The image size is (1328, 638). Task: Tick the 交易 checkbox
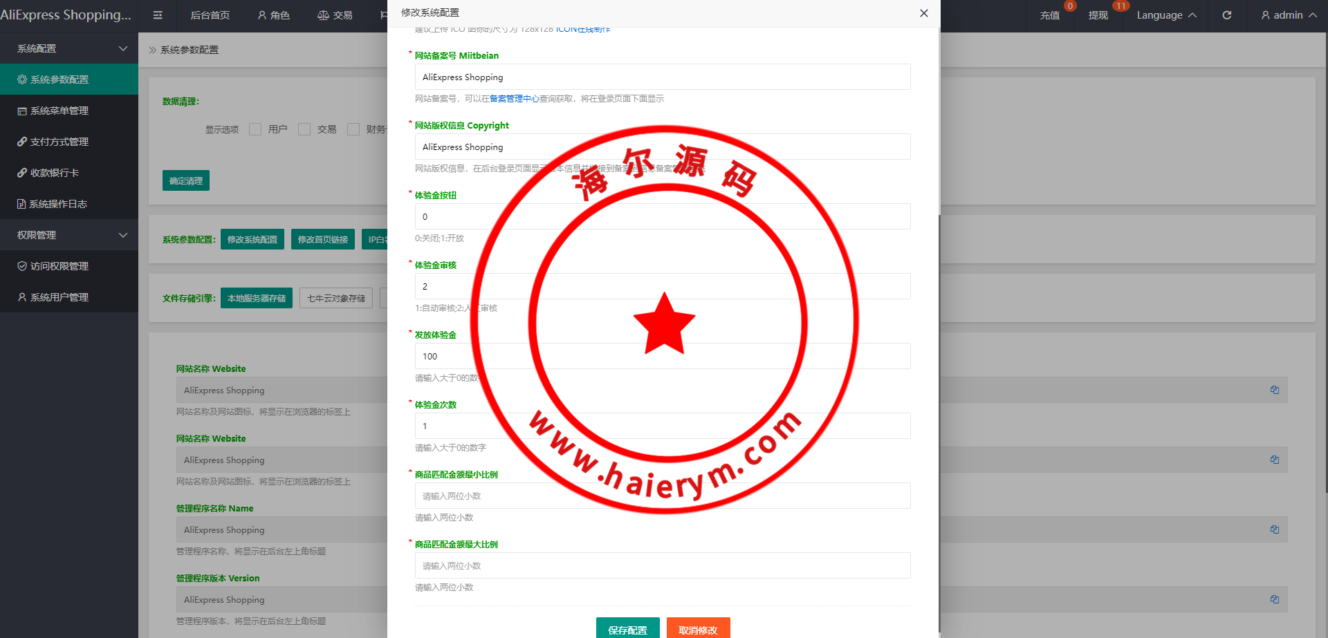point(304,129)
